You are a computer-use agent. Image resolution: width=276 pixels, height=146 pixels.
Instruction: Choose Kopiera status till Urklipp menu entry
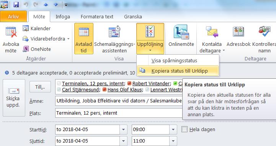pyautogui.click(x=178, y=71)
